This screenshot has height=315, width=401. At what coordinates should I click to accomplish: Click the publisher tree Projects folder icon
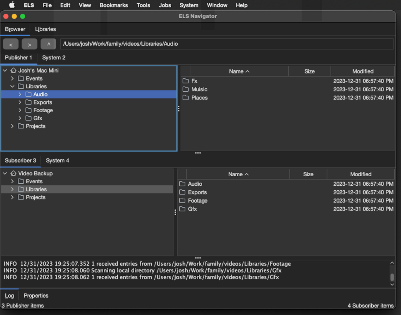click(21, 126)
